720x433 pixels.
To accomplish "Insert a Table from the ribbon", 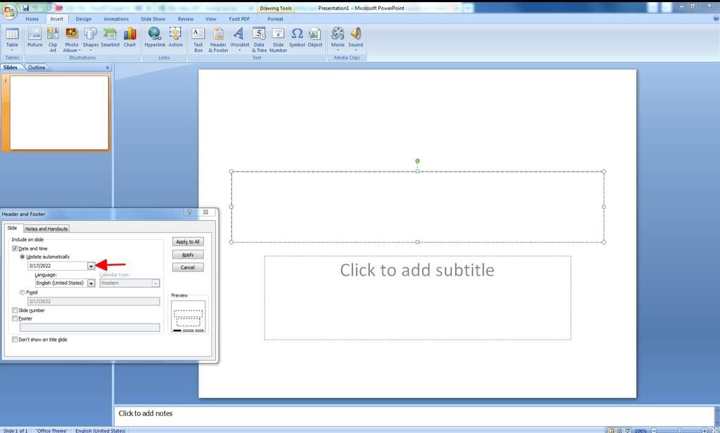I will click(12, 39).
